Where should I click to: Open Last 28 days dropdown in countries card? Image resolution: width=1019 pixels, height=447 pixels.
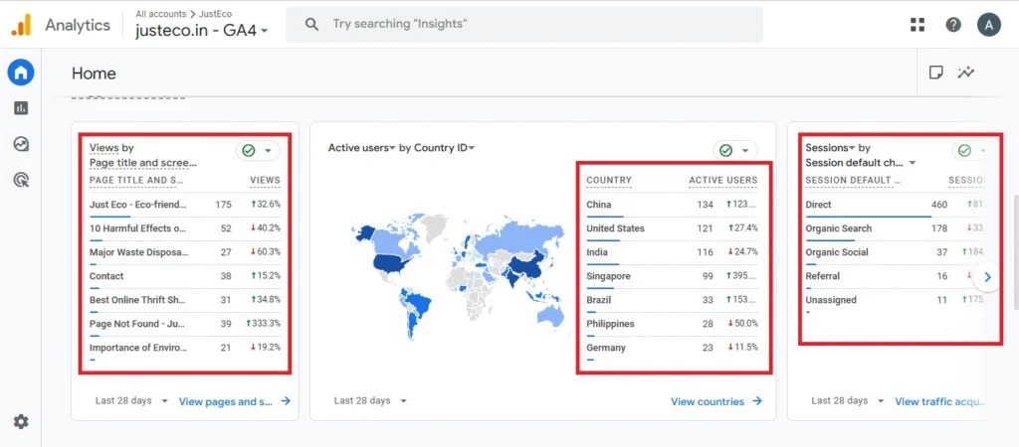point(370,401)
